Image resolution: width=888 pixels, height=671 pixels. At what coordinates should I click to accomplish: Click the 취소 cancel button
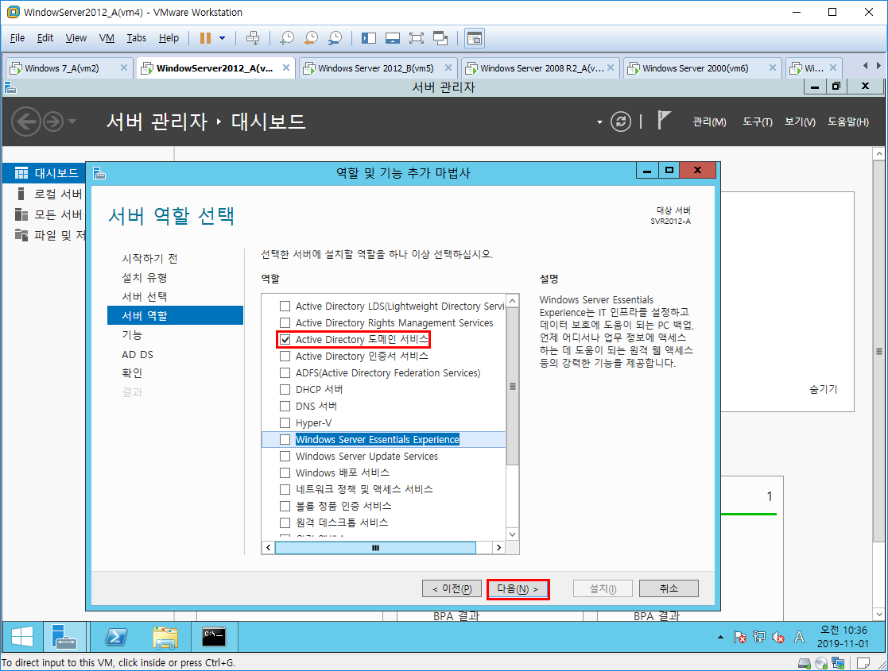tap(669, 589)
